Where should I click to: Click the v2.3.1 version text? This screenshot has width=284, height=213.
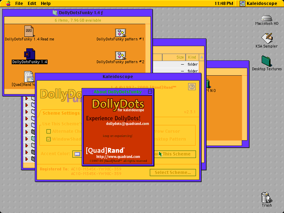[190, 112]
